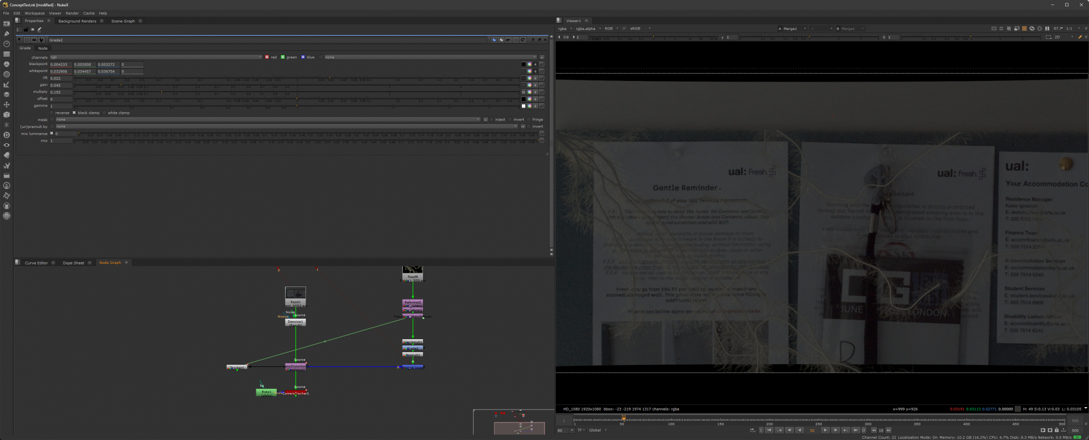Toggle the red channel checkbox
The height and width of the screenshot is (440, 1089).
[x=267, y=57]
